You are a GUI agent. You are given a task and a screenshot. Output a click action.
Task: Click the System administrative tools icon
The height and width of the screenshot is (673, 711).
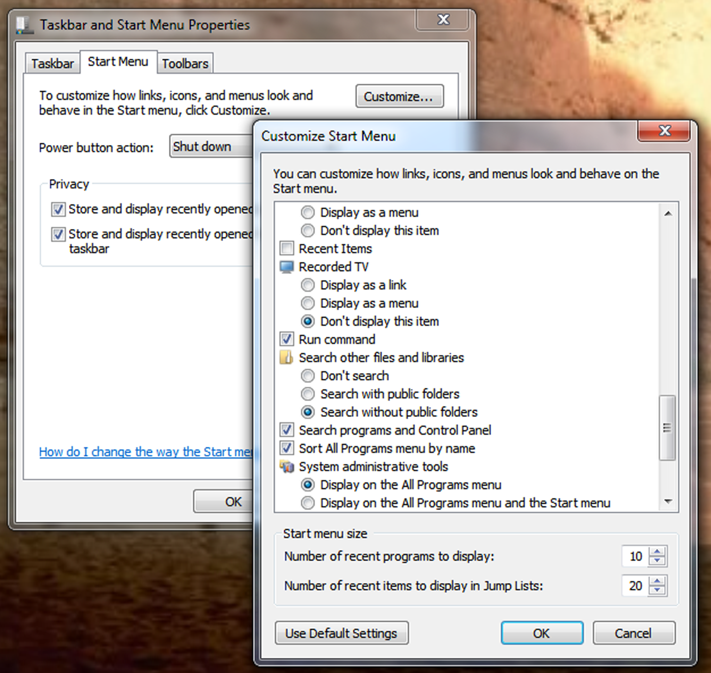point(286,467)
